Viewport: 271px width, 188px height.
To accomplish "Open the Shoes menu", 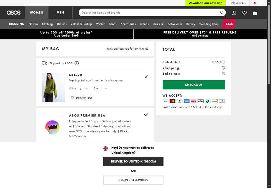I will pos(113,24).
